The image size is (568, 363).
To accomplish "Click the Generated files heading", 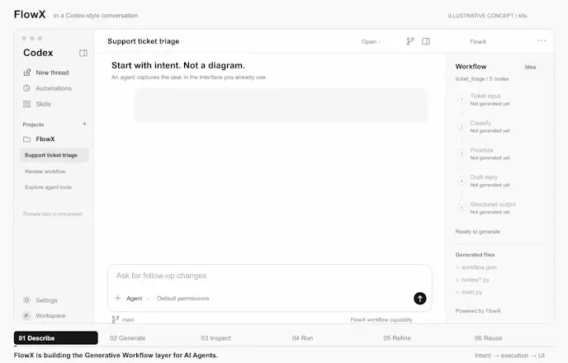I will [x=475, y=255].
